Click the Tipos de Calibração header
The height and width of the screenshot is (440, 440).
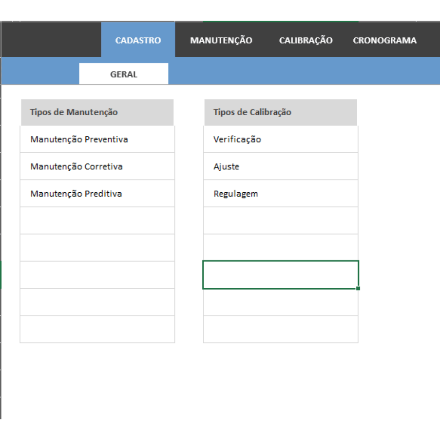[281, 112]
